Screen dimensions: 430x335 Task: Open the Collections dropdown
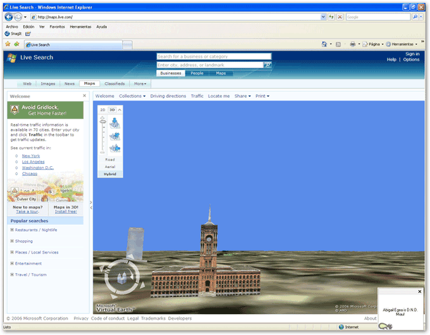[132, 96]
